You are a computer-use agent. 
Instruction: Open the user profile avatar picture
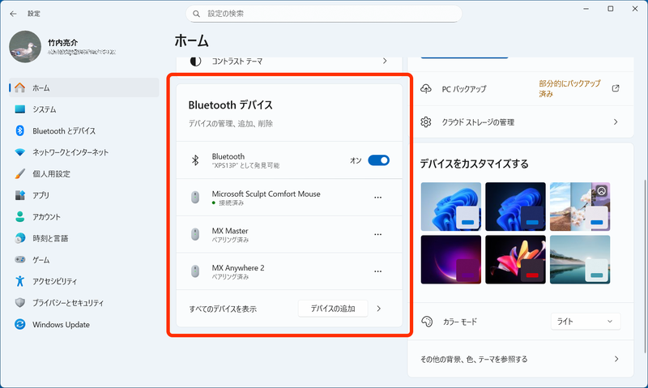tap(25, 47)
